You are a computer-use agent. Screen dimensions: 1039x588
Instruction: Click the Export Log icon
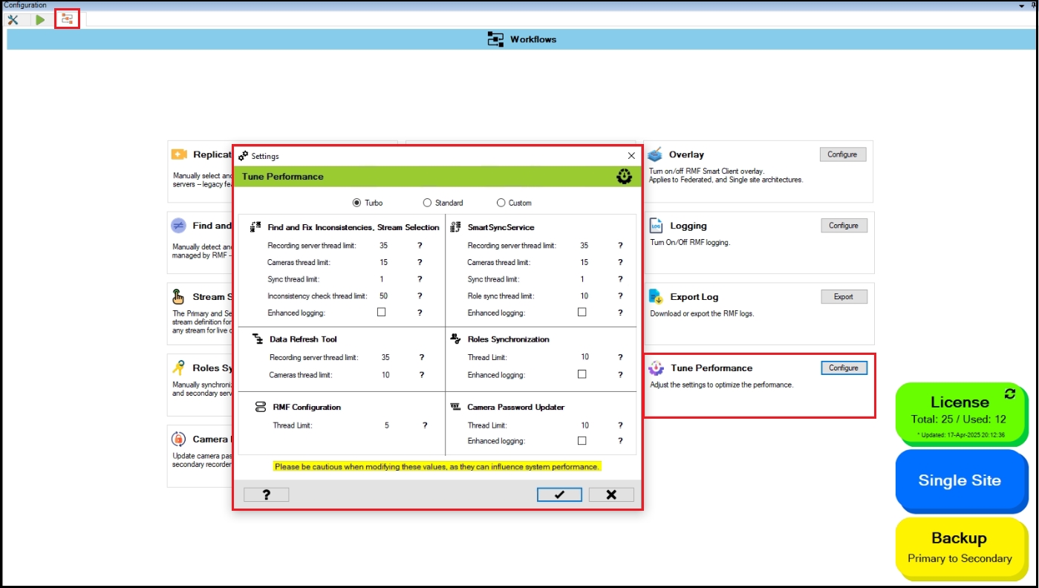pyautogui.click(x=656, y=297)
